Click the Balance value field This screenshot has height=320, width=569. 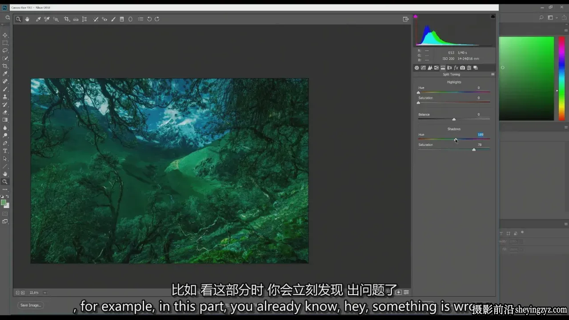pos(478,115)
